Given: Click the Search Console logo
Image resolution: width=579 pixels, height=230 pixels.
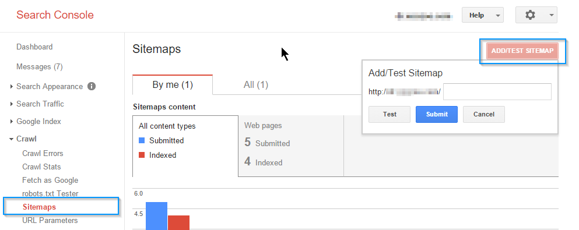Looking at the screenshot, I should [55, 15].
